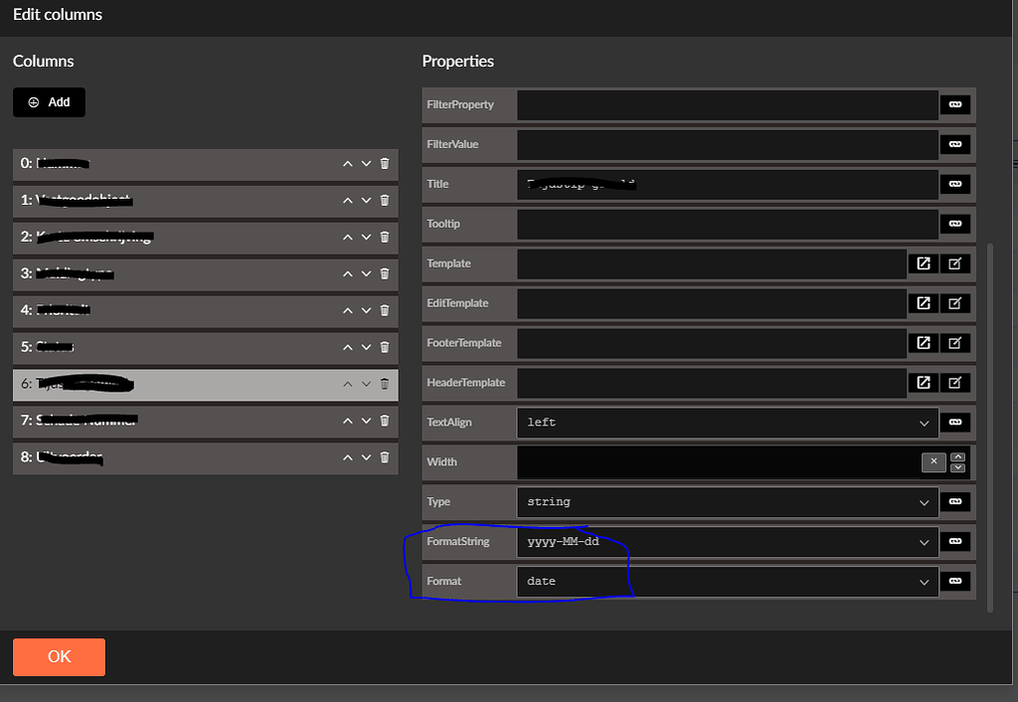Move column 4 up
This screenshot has height=702, width=1018.
tap(348, 310)
